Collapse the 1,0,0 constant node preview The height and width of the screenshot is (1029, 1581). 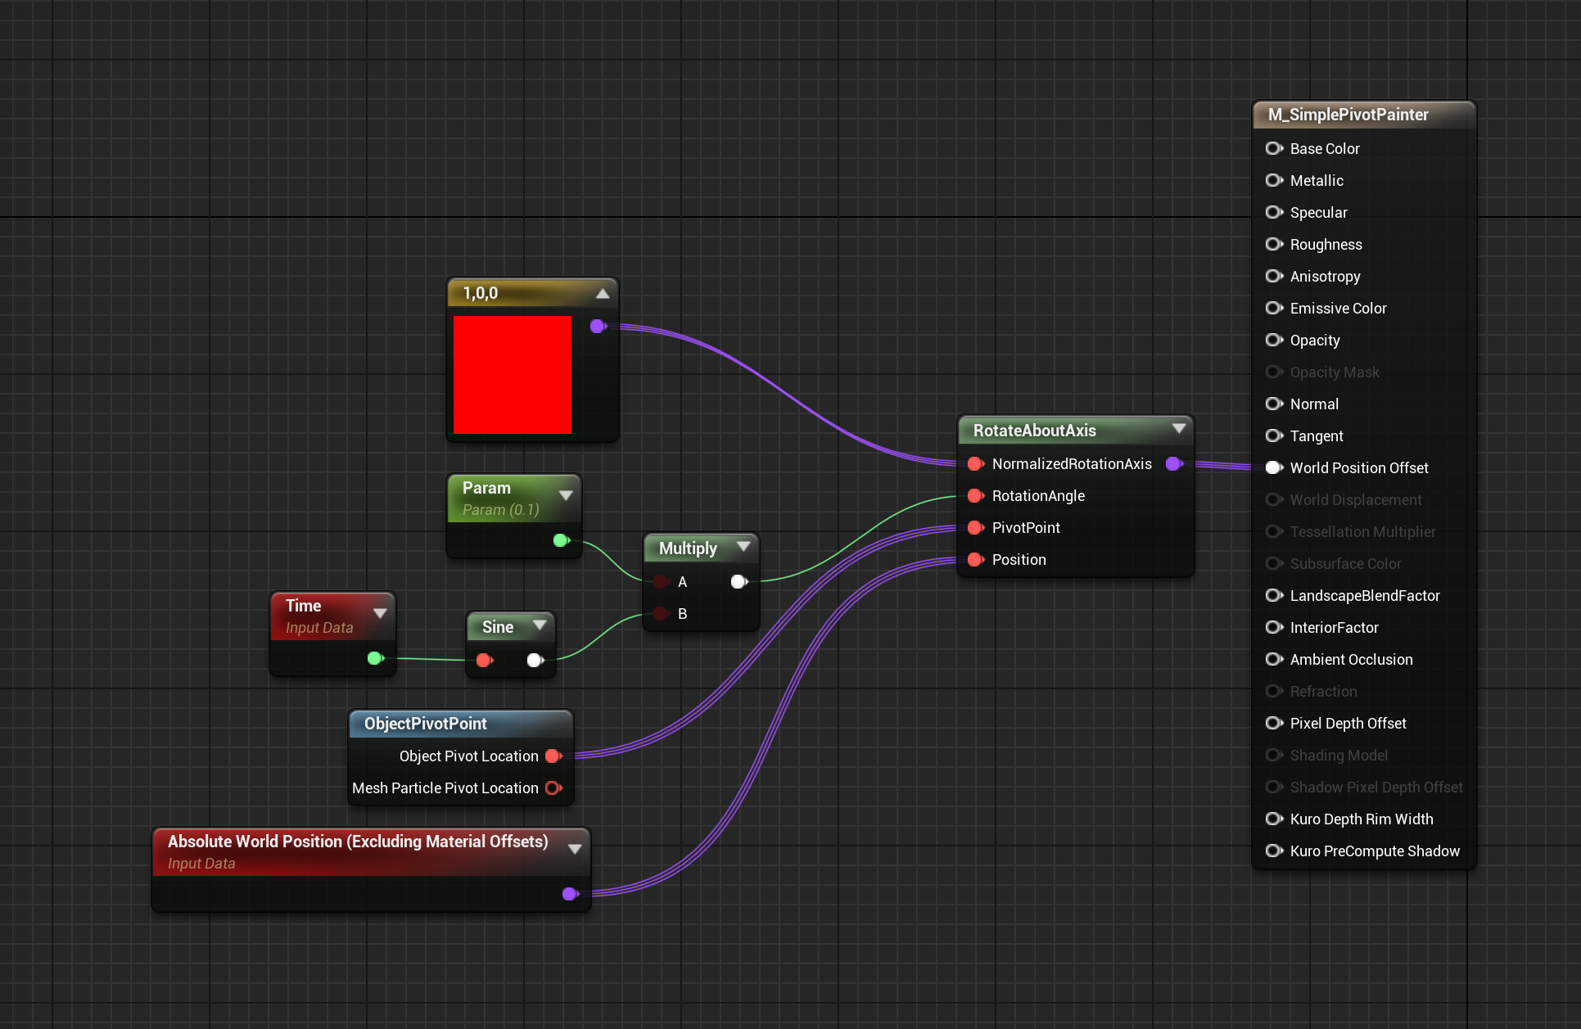[603, 293]
